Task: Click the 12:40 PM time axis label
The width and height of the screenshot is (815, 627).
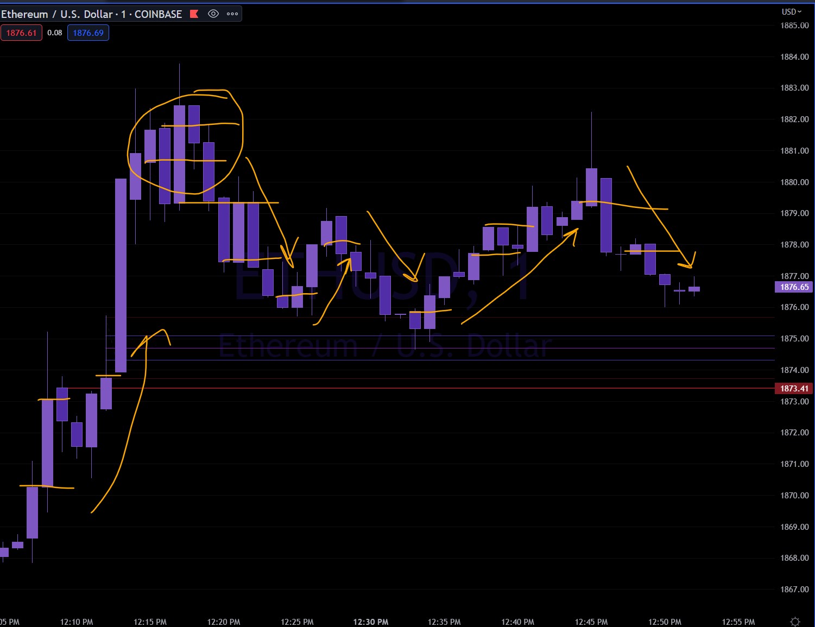Action: pyautogui.click(x=517, y=622)
